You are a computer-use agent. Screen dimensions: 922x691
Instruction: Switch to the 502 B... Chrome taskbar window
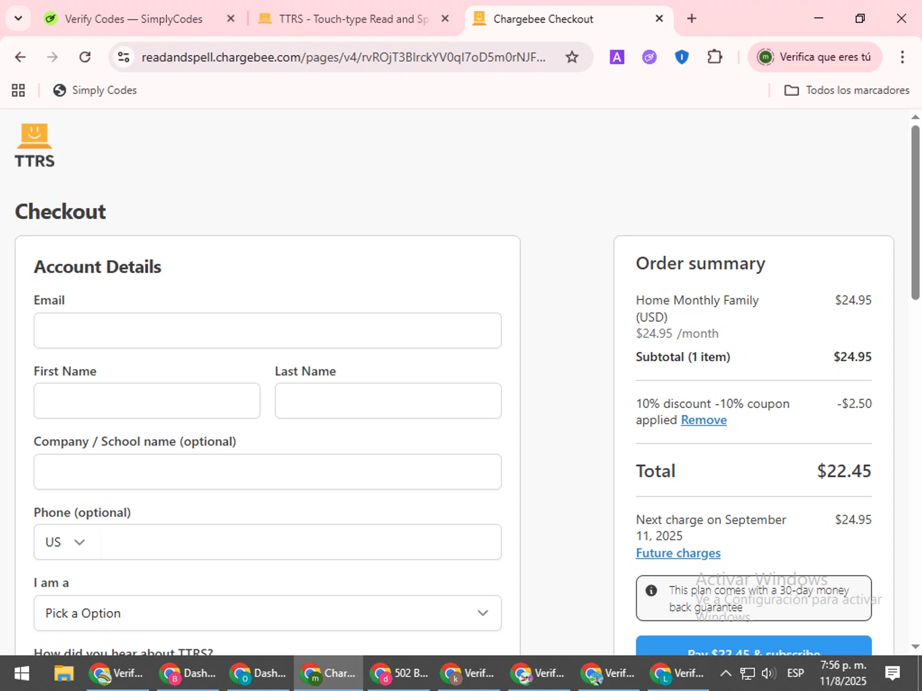click(x=399, y=673)
